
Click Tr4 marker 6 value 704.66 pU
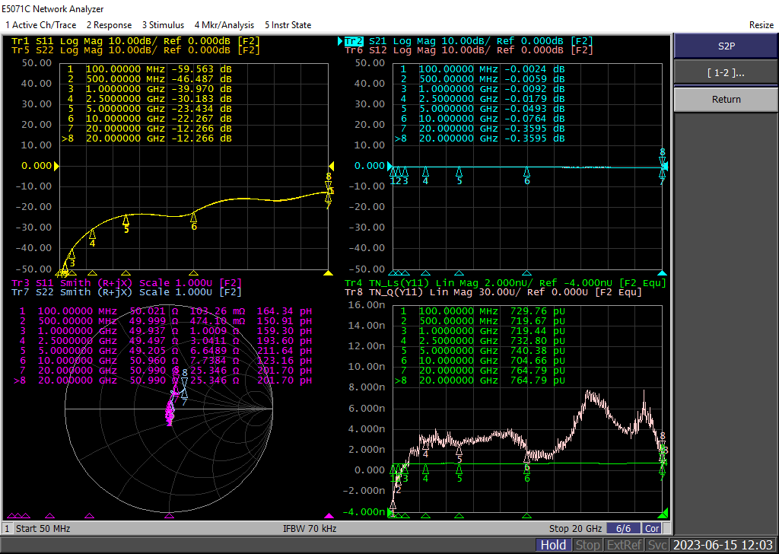(538, 361)
